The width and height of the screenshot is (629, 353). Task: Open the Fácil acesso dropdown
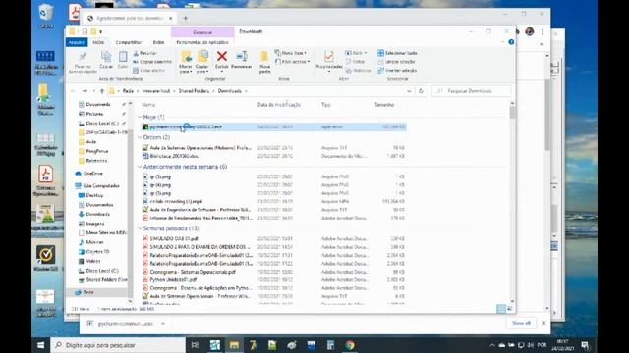[x=293, y=62]
